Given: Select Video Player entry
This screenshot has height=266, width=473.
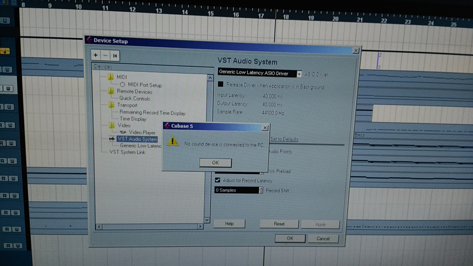Looking at the screenshot, I should [142, 132].
